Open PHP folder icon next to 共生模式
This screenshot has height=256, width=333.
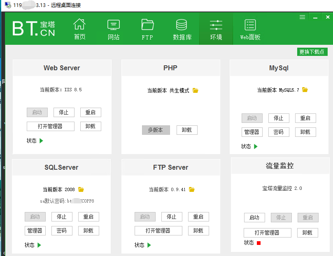click(x=196, y=90)
